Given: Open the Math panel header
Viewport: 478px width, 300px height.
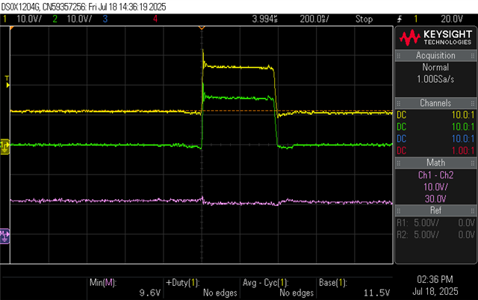Looking at the screenshot, I should pos(435,163).
